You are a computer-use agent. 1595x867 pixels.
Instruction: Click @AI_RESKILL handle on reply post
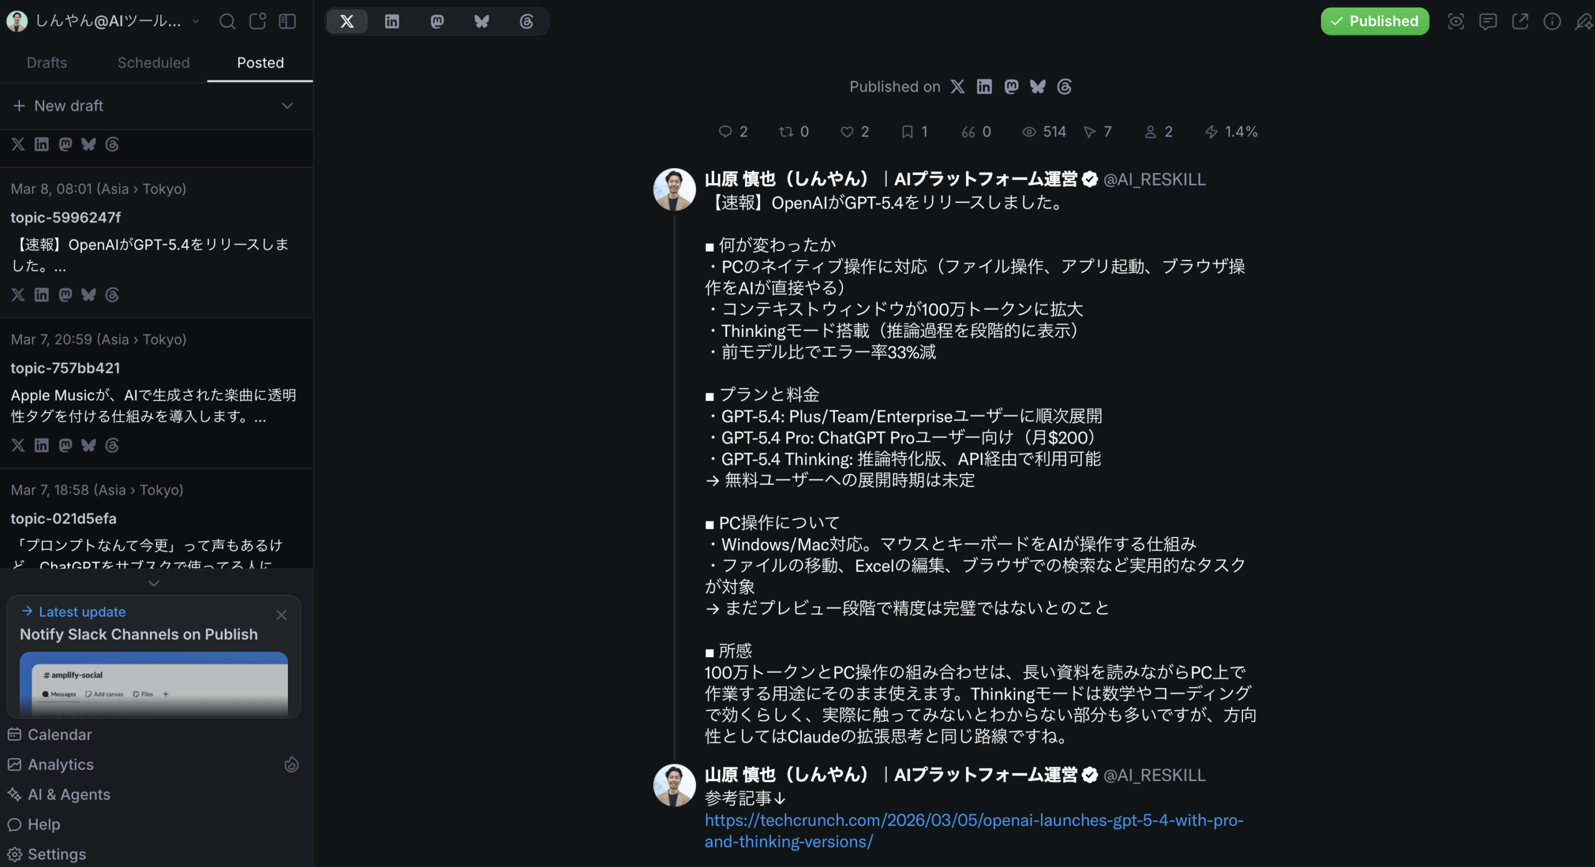1155,775
